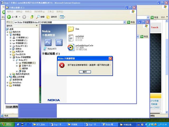Select 我的共用資料夾 in tree
Image resolution: width=169 pixels, height=127 pixels.
[x=22, y=74]
